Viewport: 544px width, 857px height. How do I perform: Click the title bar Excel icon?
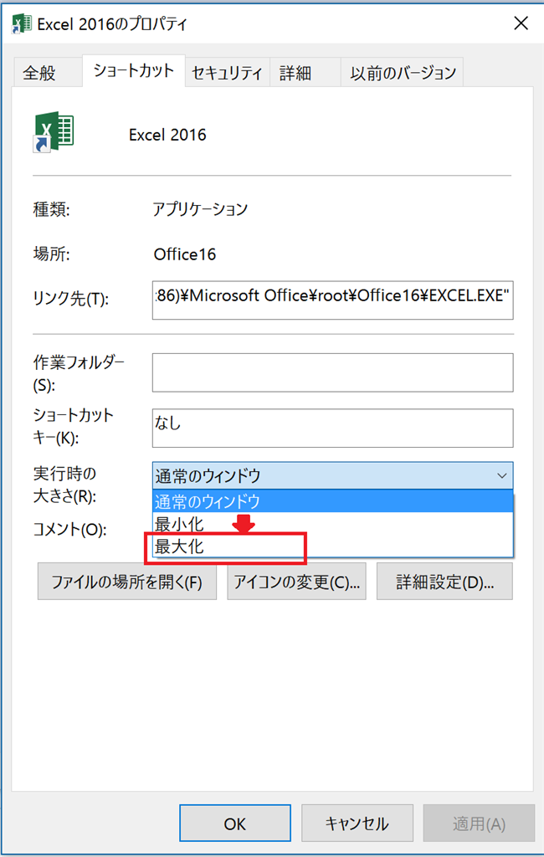click(21, 23)
